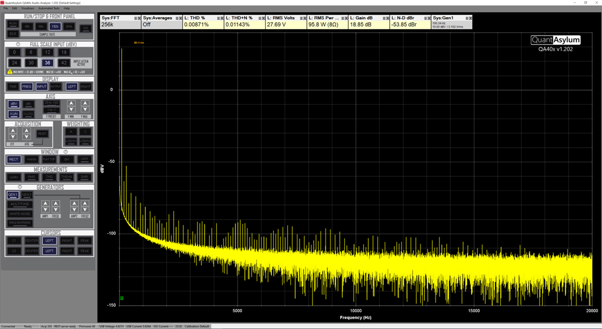Select USER1 weighting
This screenshot has height=329, width=602.
point(71,141)
